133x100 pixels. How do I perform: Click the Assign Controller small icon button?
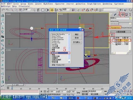tap(112, 35)
